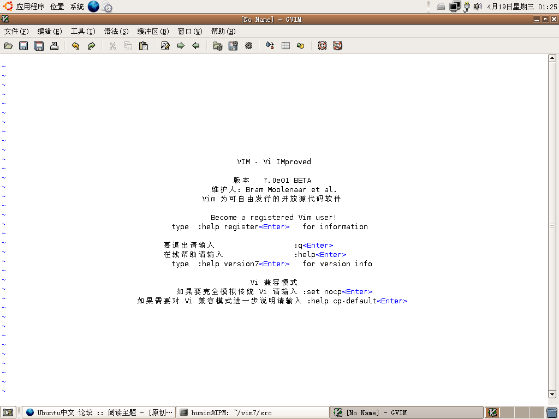
Task: Open the 语法(S) menu
Action: [x=116, y=31]
